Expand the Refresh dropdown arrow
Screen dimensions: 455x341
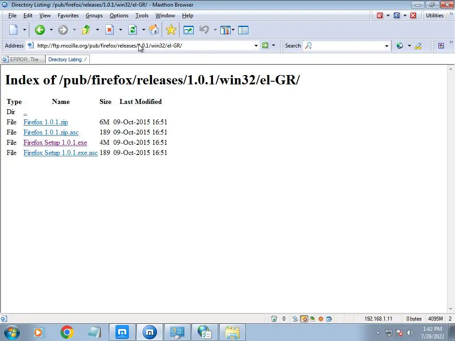(x=144, y=30)
